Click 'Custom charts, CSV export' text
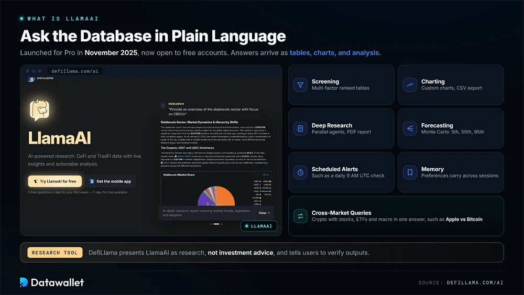 pos(452,88)
